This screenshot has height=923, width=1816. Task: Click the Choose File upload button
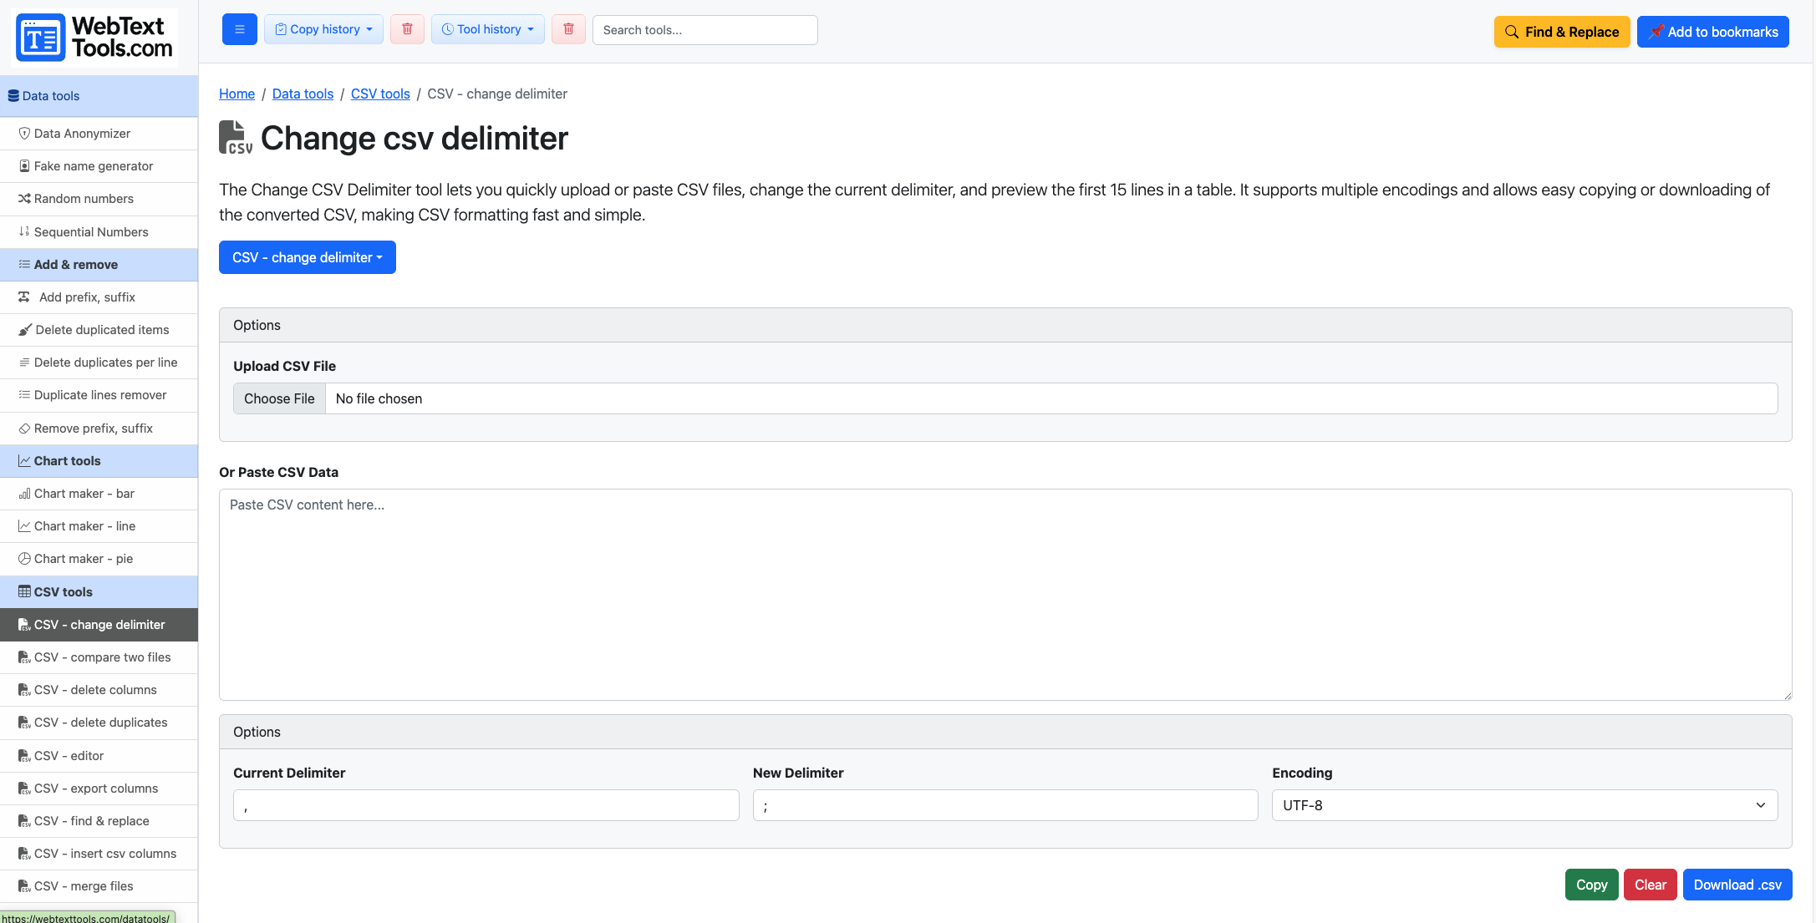[x=279, y=398]
